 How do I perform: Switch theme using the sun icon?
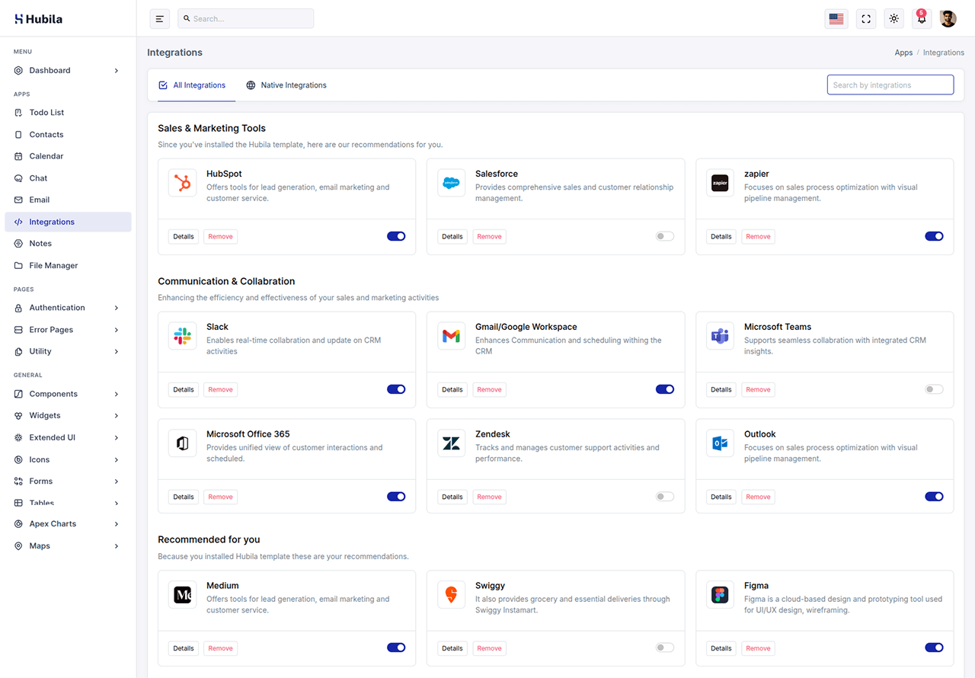(x=894, y=19)
